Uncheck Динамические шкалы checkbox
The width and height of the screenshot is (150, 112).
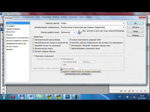click(x=33, y=48)
